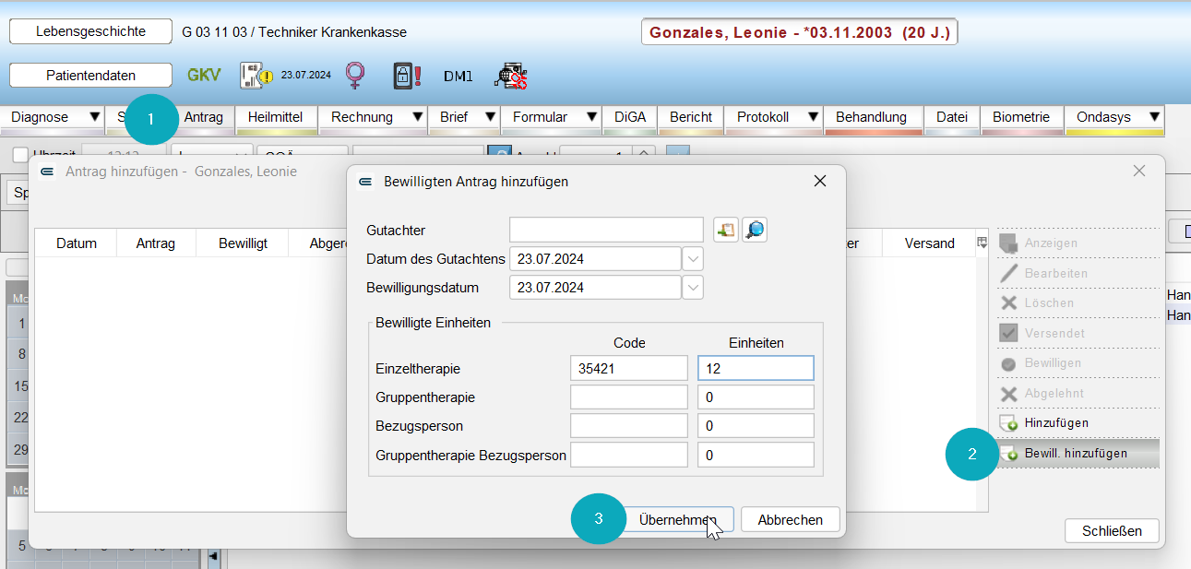The image size is (1191, 569).
Task: Click Hinzufügen in the side panel
Action: tap(1077, 422)
